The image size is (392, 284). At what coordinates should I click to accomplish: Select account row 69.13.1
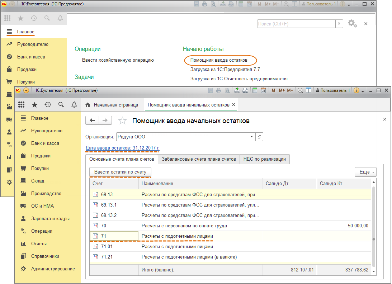230,205
